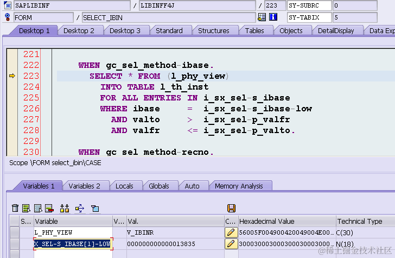
Task: Click l_phy_view in the SELECT statement
Action: click(x=198, y=76)
